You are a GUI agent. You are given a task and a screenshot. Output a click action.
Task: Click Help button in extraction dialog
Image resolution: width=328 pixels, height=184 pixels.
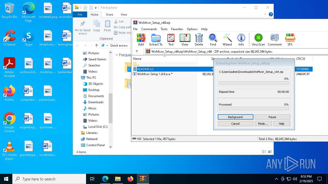pos(281,123)
